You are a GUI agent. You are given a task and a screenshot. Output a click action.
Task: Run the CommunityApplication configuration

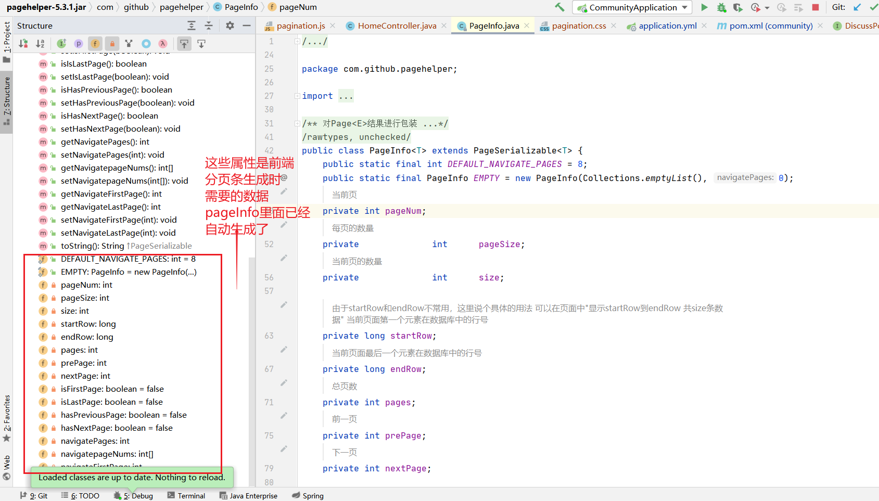click(x=704, y=7)
